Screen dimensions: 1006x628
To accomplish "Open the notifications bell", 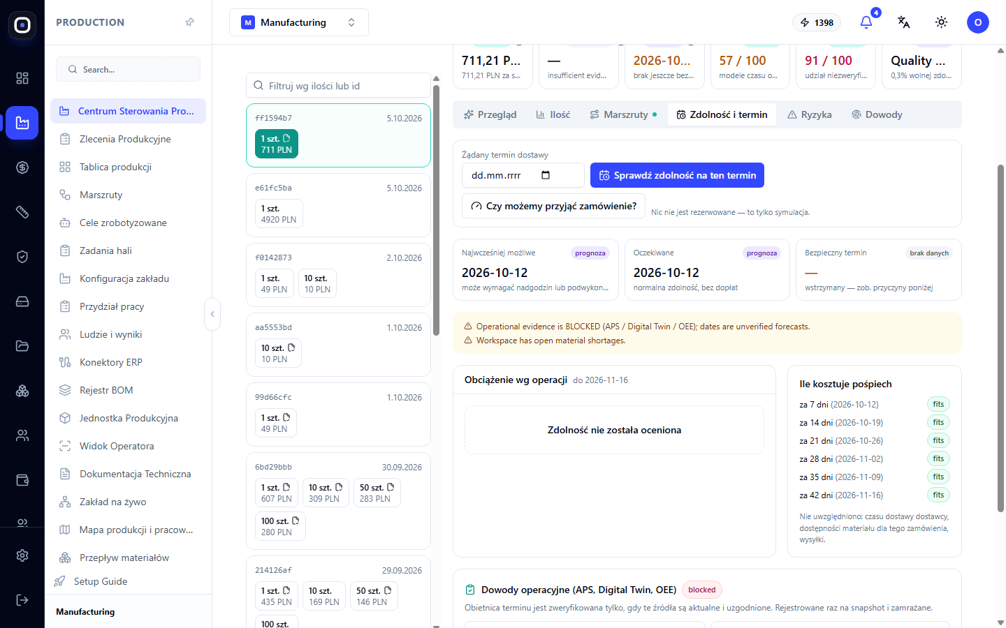I will 866,22.
